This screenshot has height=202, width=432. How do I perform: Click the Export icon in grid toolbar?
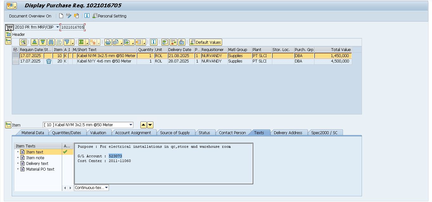(127, 42)
